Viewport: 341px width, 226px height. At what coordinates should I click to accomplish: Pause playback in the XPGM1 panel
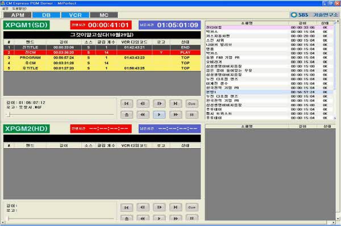192,115
